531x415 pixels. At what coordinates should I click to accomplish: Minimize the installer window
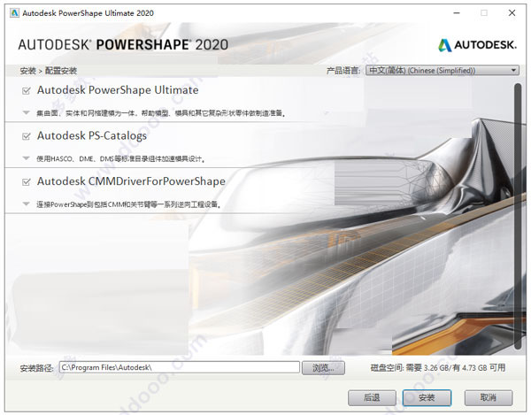click(x=457, y=13)
